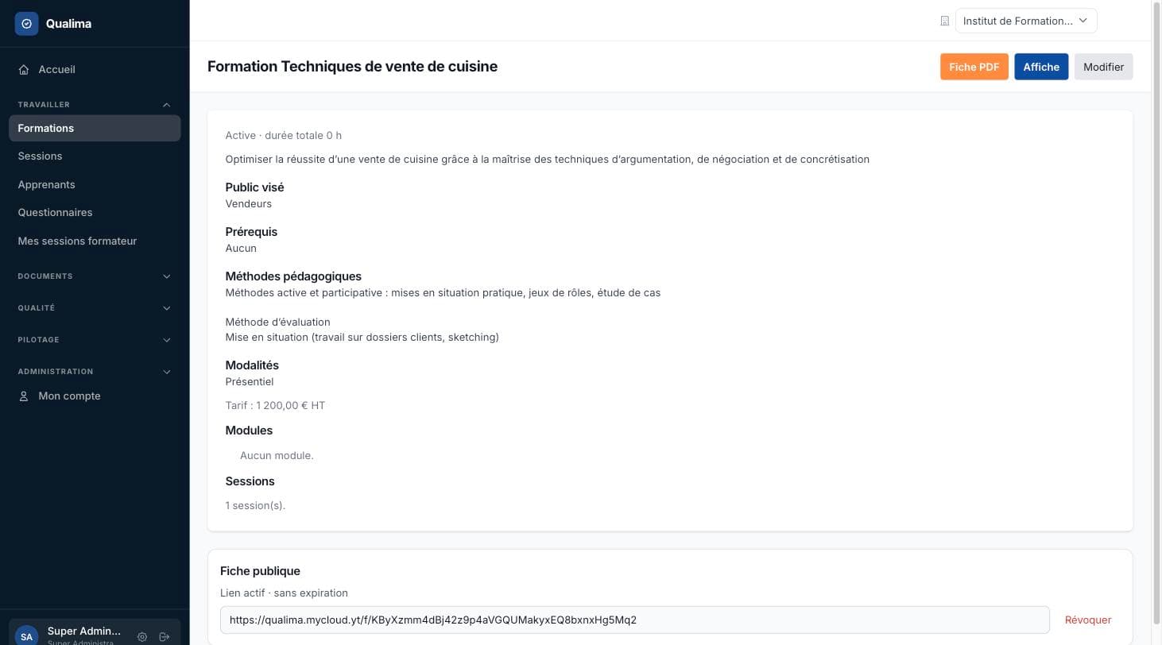1162x645 pixels.
Task: Click the Qualima logo icon
Action: 26,24
